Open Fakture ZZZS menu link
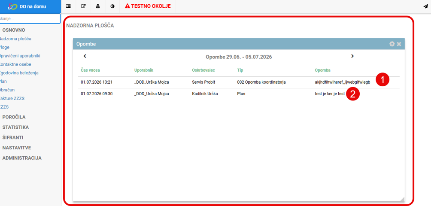This screenshot has height=206, width=431. (12, 98)
